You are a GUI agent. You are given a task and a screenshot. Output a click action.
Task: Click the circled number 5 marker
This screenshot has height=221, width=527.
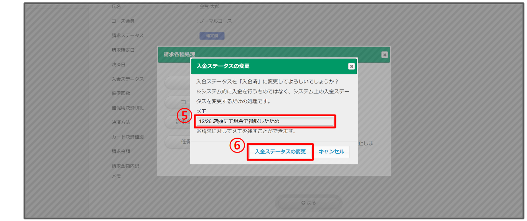coord(184,115)
